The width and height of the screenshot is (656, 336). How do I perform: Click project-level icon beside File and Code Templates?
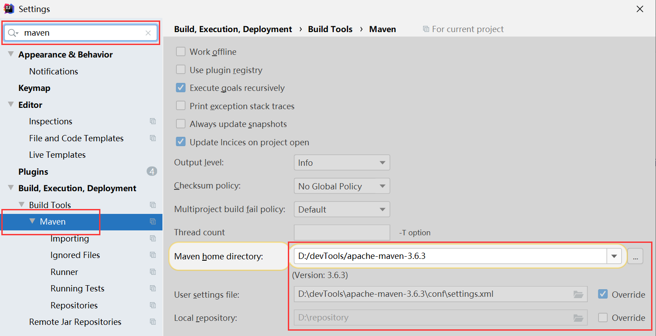coord(153,138)
